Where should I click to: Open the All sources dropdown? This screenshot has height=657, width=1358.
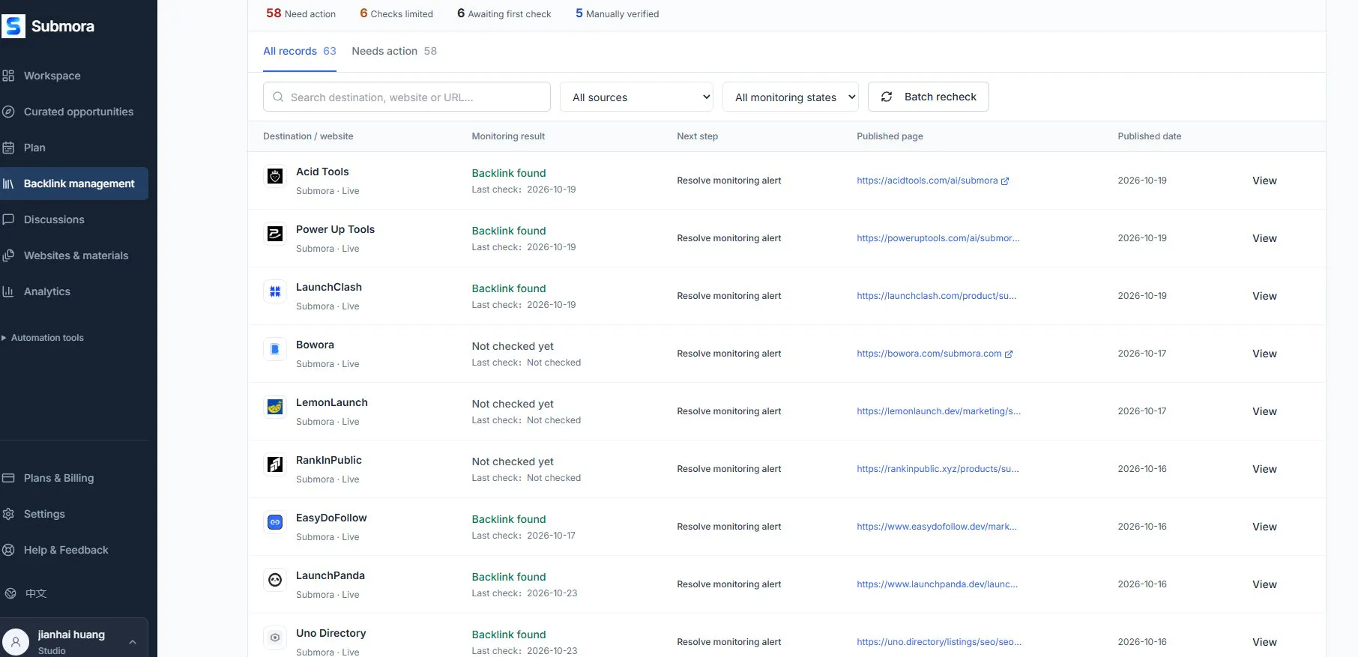636,97
